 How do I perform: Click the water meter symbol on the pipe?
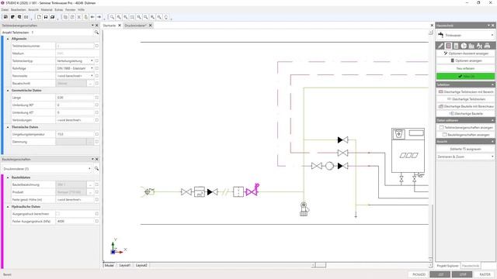(200, 191)
